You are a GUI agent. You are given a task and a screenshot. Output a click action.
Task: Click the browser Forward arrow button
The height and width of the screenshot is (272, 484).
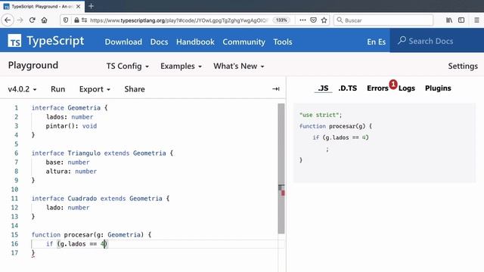pyautogui.click(x=20, y=20)
